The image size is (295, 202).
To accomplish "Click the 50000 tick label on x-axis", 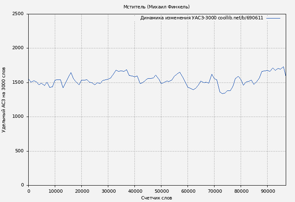I will pos(161,191).
